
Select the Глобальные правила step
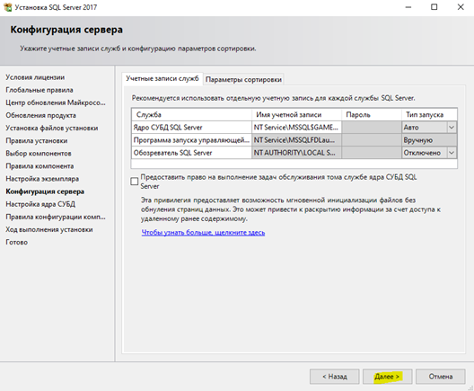click(39, 90)
